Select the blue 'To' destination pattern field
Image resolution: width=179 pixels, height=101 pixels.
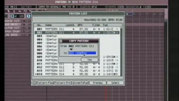point(82,53)
